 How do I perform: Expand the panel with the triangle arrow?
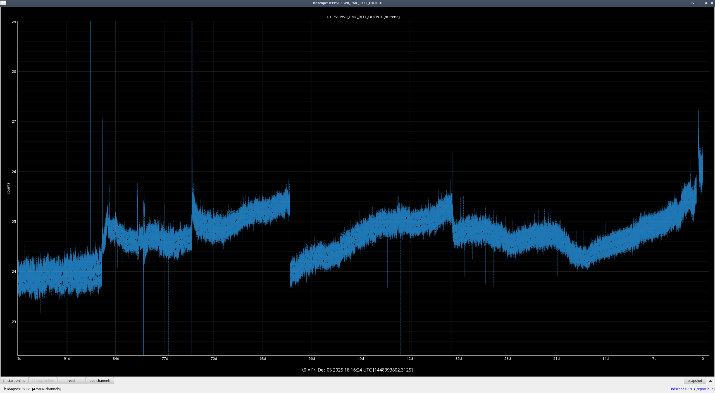(711, 381)
